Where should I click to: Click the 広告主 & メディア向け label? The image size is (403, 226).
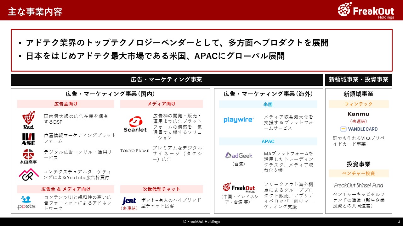[x=66, y=189]
